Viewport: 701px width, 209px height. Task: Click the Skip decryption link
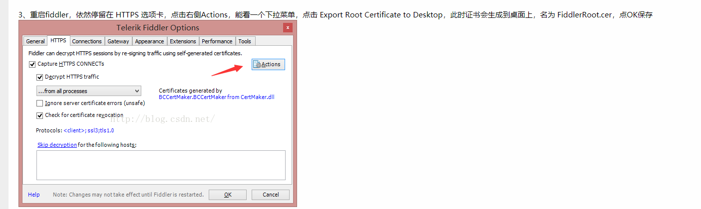point(57,145)
